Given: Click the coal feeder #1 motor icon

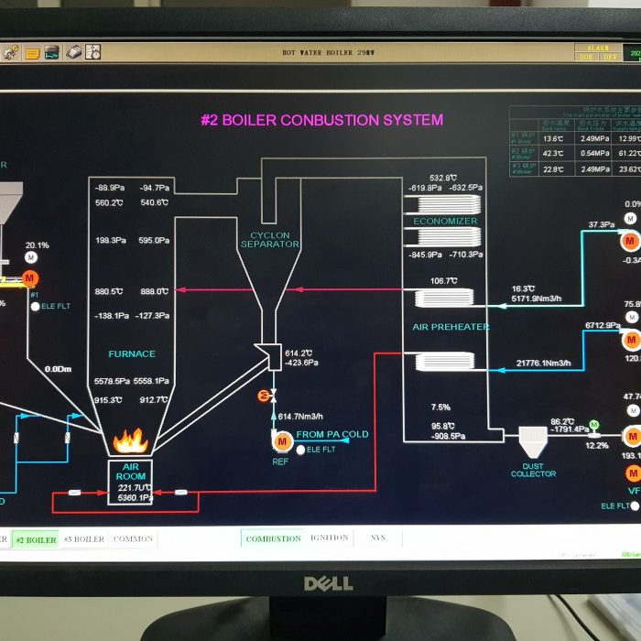Looking at the screenshot, I should [x=29, y=277].
